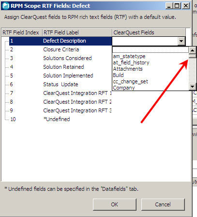
Task: Select the Defect Description row
Action: coord(61,41)
